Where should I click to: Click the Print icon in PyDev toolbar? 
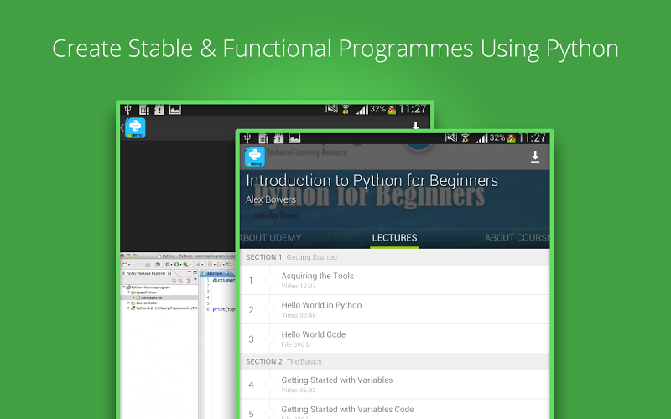tap(148, 265)
